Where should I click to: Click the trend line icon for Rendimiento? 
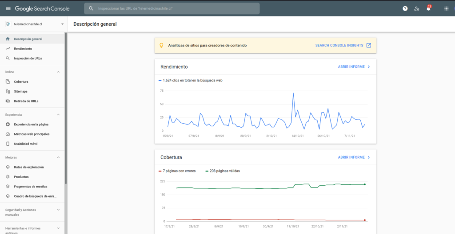[8, 49]
